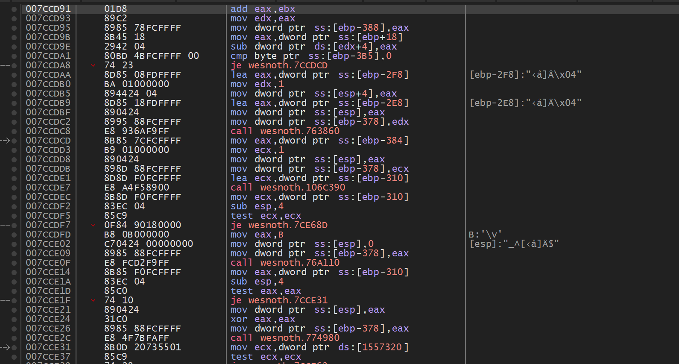Select the address 007CCDB0
The width and height of the screenshot is (679, 364).
(48, 84)
